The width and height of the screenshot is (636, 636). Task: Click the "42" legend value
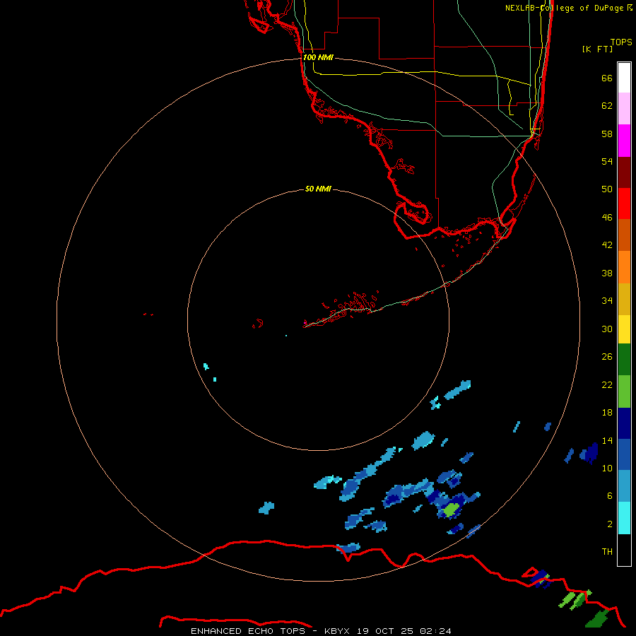coord(607,245)
